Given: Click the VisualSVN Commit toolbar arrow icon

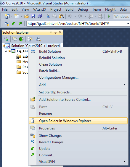Looking at the screenshot, I should pos(20,24).
